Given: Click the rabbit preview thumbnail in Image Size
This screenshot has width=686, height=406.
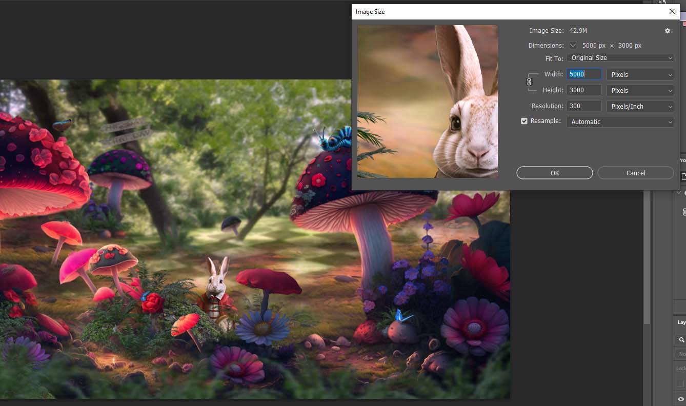Looking at the screenshot, I should click(x=428, y=101).
